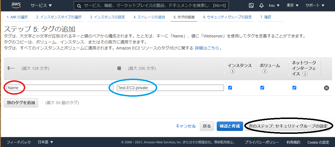Viewport: 335px width, 147px height.
Task: Open the CloudShell terminal icon
Action: pyautogui.click(x=251, y=5)
